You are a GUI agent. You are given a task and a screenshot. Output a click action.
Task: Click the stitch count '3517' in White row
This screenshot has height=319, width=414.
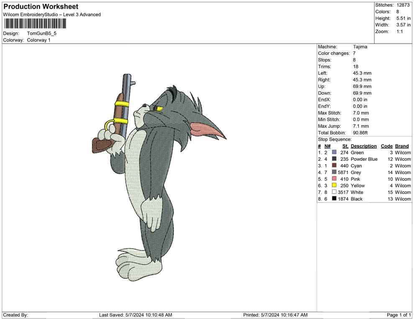343,192
